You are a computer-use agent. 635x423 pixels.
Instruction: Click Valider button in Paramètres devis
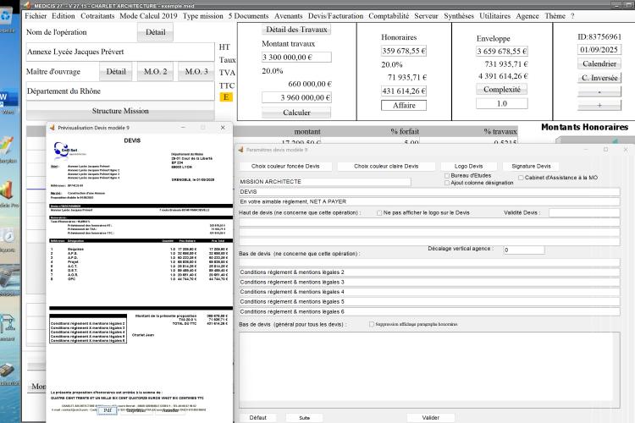point(430,418)
